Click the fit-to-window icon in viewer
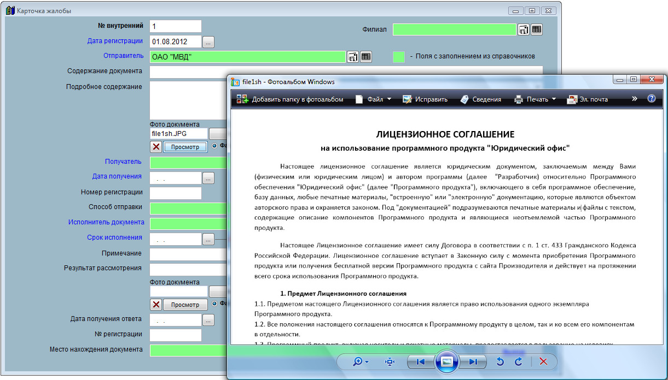 390,361
